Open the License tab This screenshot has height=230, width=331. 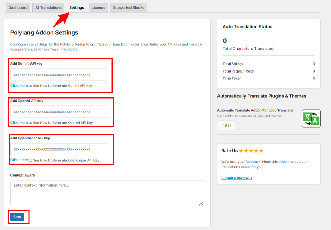pyautogui.click(x=98, y=8)
